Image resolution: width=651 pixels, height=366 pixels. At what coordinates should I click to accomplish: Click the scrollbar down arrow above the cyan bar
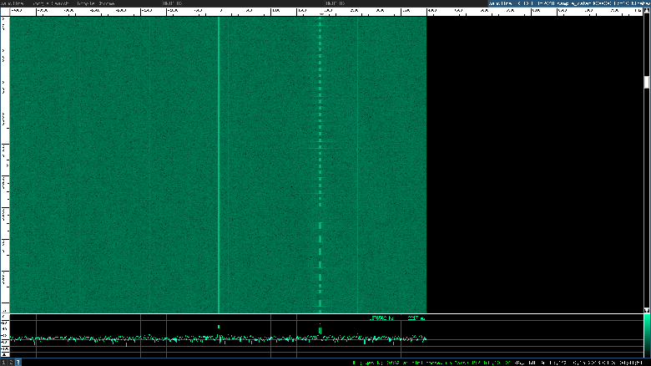647,309
